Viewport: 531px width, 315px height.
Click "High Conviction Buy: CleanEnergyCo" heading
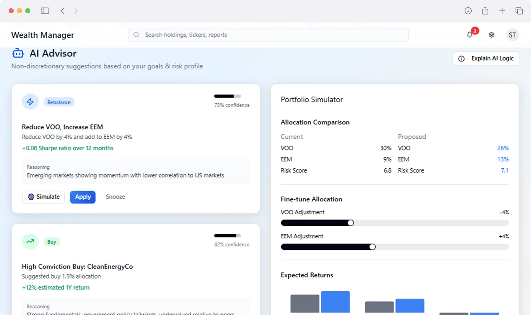tap(78, 267)
